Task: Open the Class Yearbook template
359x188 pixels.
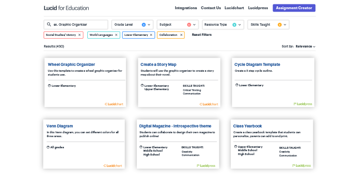Action: [247, 126]
